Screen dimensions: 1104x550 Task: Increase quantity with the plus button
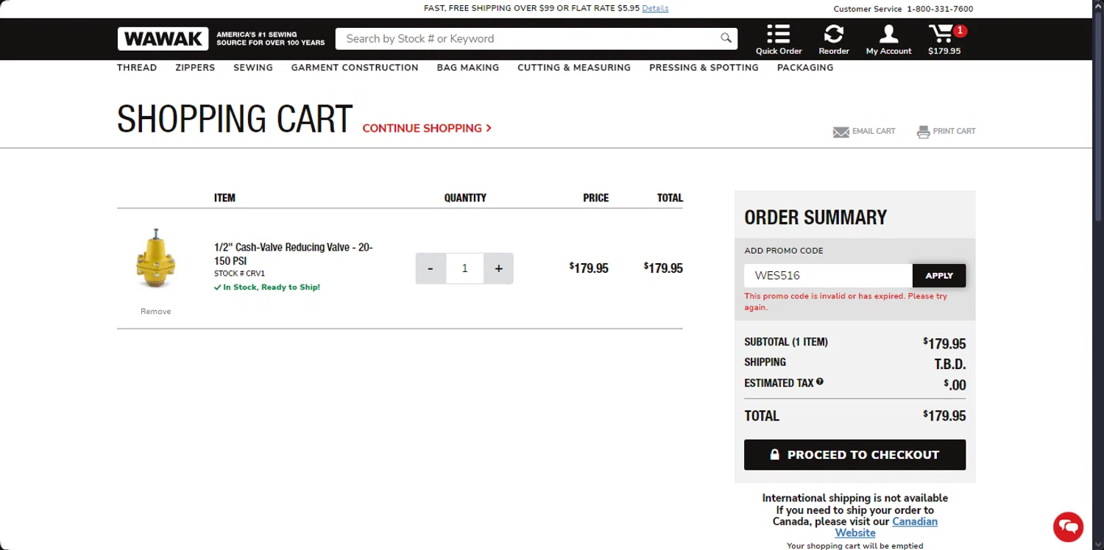click(x=498, y=268)
